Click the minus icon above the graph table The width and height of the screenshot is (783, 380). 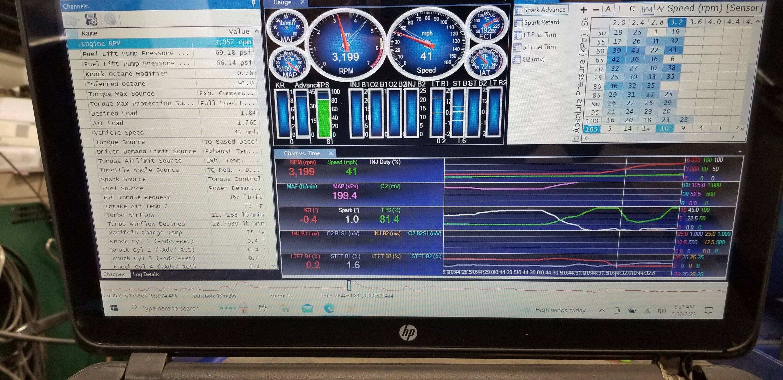coord(596,10)
